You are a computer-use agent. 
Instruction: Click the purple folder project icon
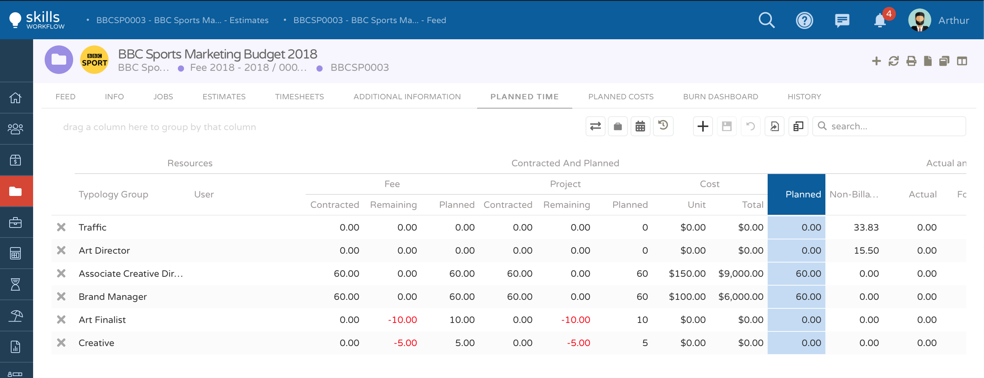[59, 60]
